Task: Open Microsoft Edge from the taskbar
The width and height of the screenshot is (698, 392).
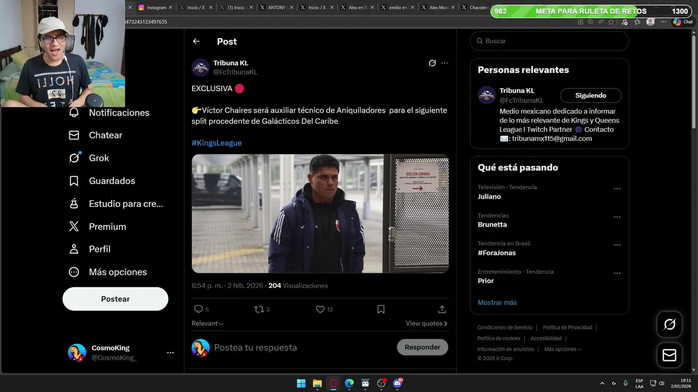Action: pyautogui.click(x=350, y=383)
